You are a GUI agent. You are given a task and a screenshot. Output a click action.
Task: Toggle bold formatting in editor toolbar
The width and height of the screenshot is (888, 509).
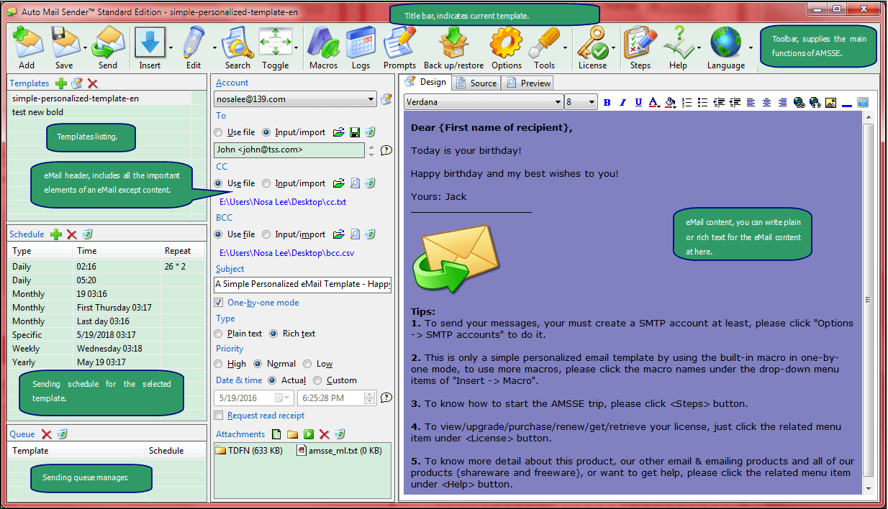tap(607, 103)
